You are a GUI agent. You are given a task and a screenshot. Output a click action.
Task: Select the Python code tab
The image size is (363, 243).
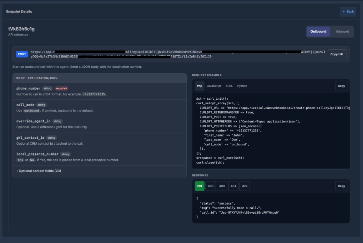pyautogui.click(x=242, y=86)
